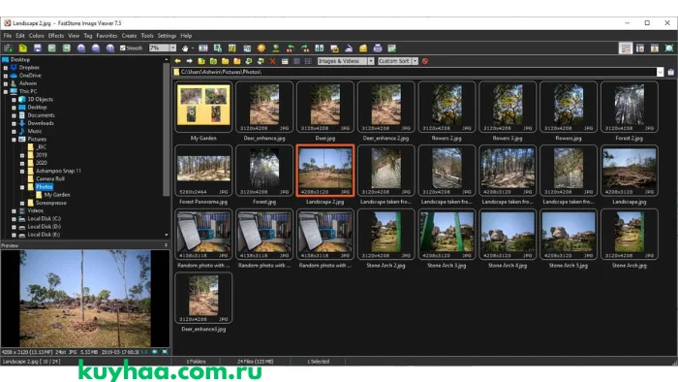The image size is (678, 382).
Task: Click the Zoom In magnifier icon
Action: pyautogui.click(x=80, y=48)
